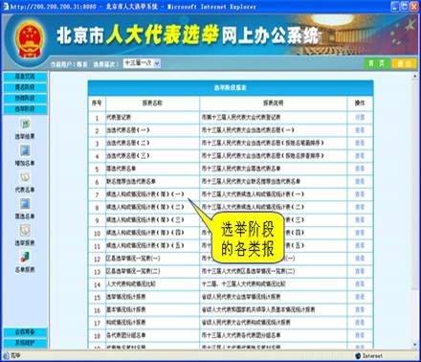The height and width of the screenshot is (362, 421).
Task: Click the view link in row 7
Action: pos(360,194)
